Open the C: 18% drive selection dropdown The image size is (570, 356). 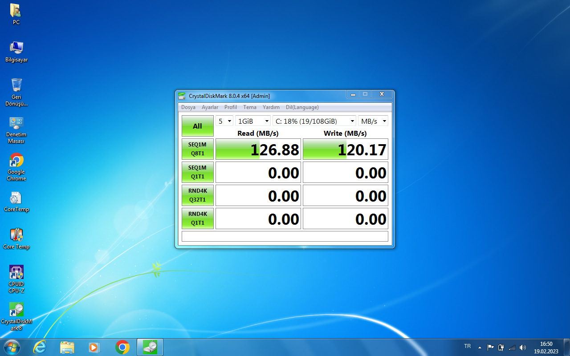pos(314,121)
